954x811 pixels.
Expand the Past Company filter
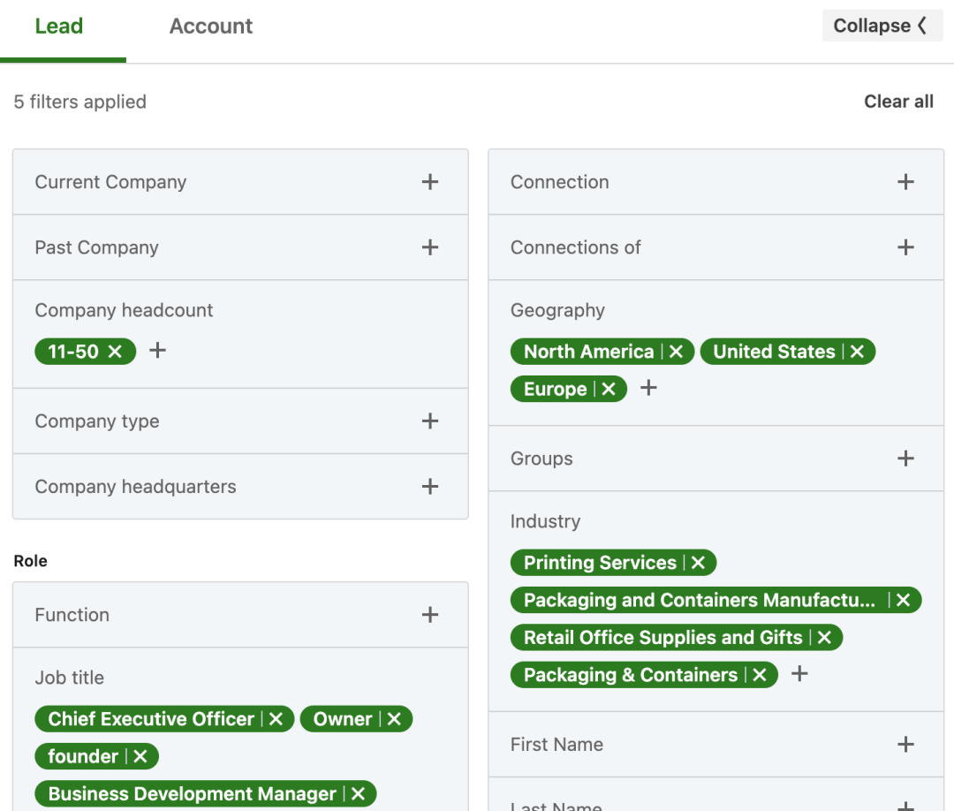coord(429,247)
